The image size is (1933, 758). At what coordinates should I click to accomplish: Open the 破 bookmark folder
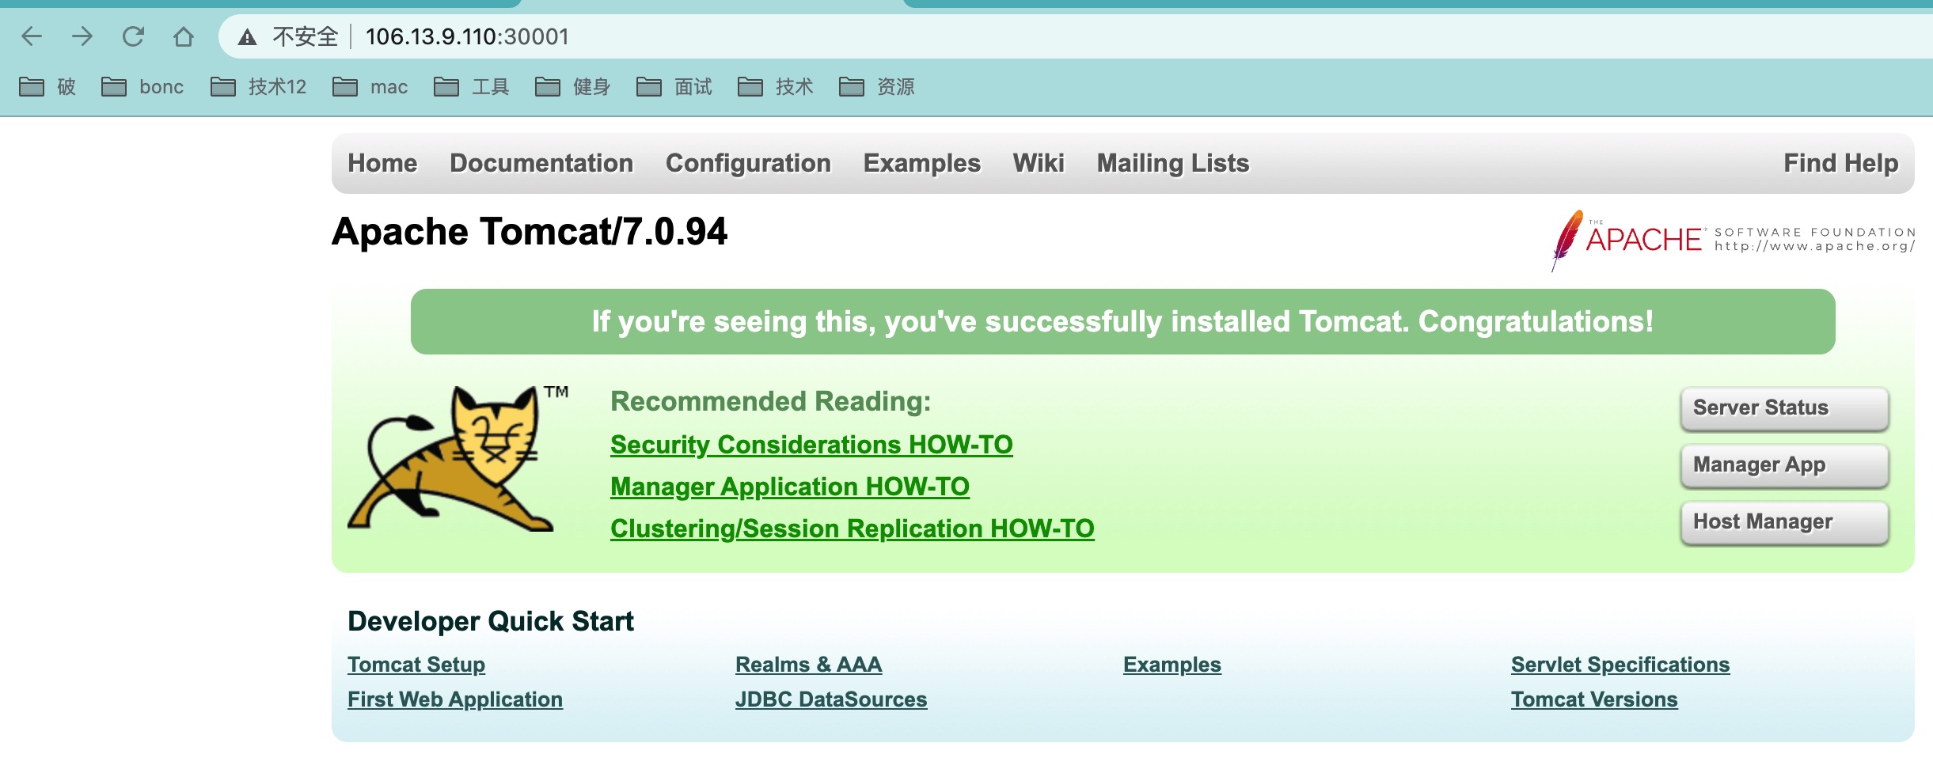click(47, 86)
